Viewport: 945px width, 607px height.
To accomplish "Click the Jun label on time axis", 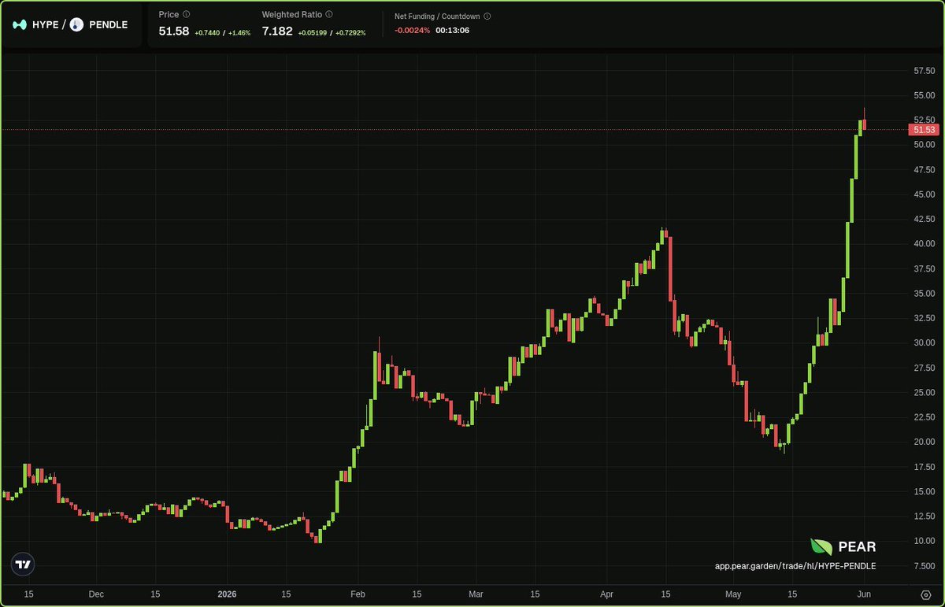I will pyautogui.click(x=865, y=594).
